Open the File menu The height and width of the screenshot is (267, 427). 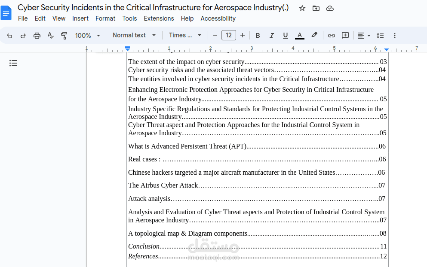(23, 18)
